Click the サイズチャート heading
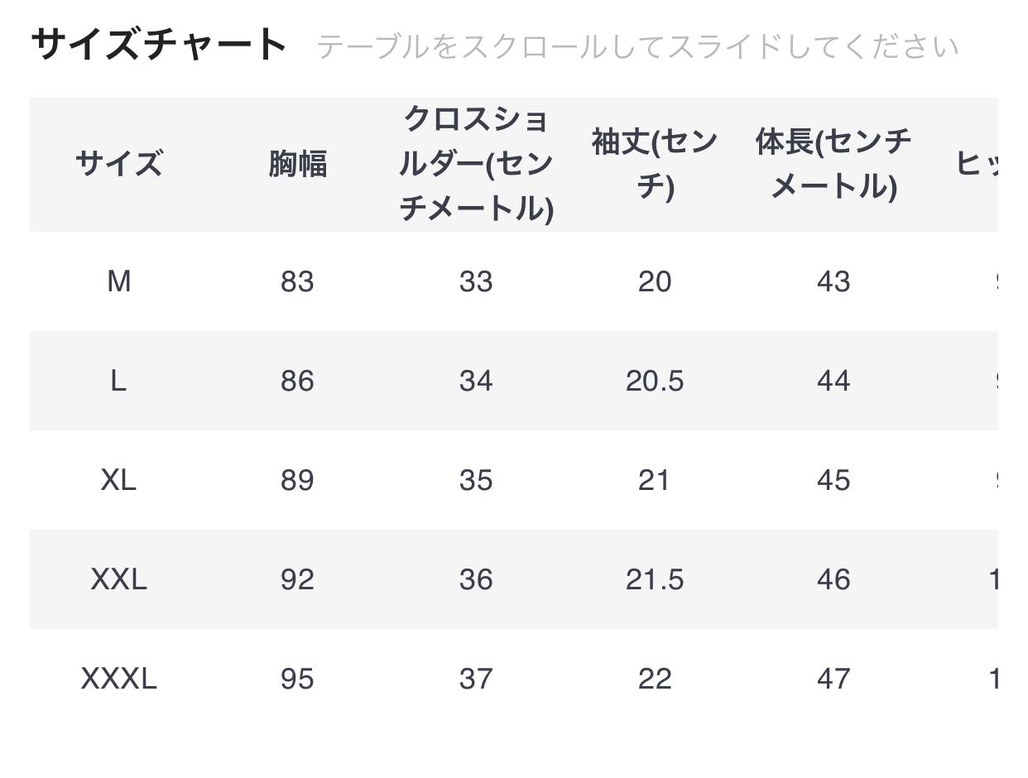The height and width of the screenshot is (778, 1028). (159, 45)
